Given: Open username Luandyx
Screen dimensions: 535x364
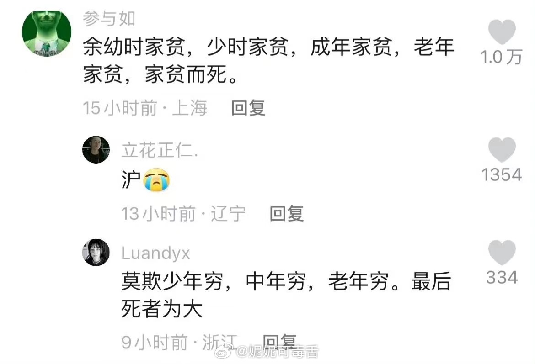Looking at the screenshot, I should point(155,253).
